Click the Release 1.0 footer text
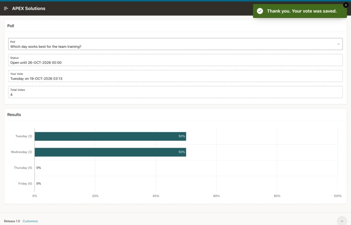This screenshot has width=351, height=225. click(12, 221)
